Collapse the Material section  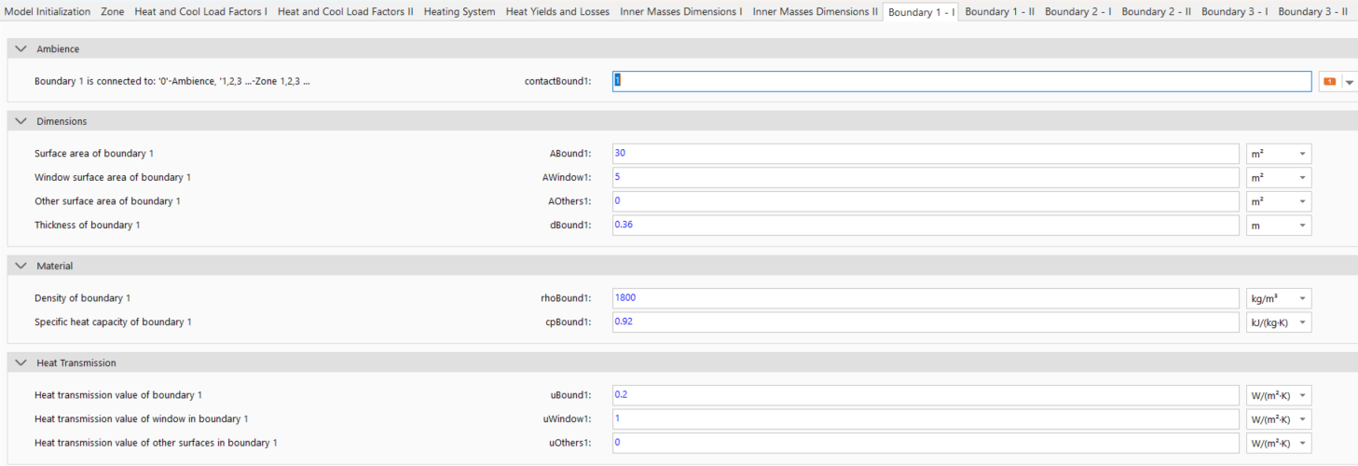click(21, 266)
